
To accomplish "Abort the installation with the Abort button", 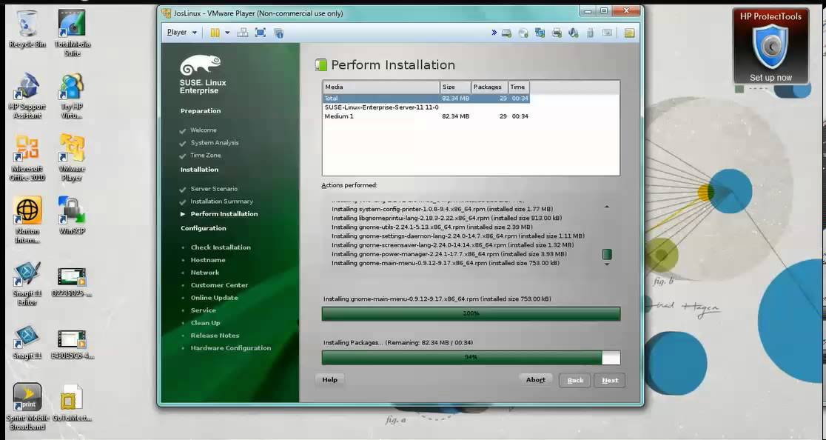I will [536, 380].
